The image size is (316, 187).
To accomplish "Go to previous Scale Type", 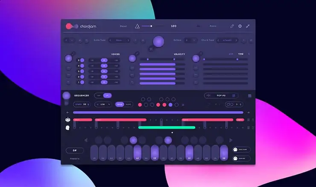I will point(110,40).
